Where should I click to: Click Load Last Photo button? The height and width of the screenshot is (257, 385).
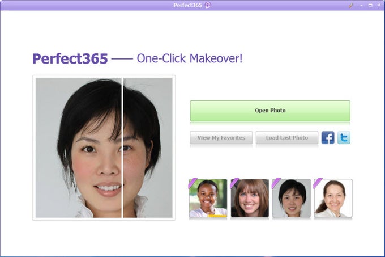[x=287, y=138]
